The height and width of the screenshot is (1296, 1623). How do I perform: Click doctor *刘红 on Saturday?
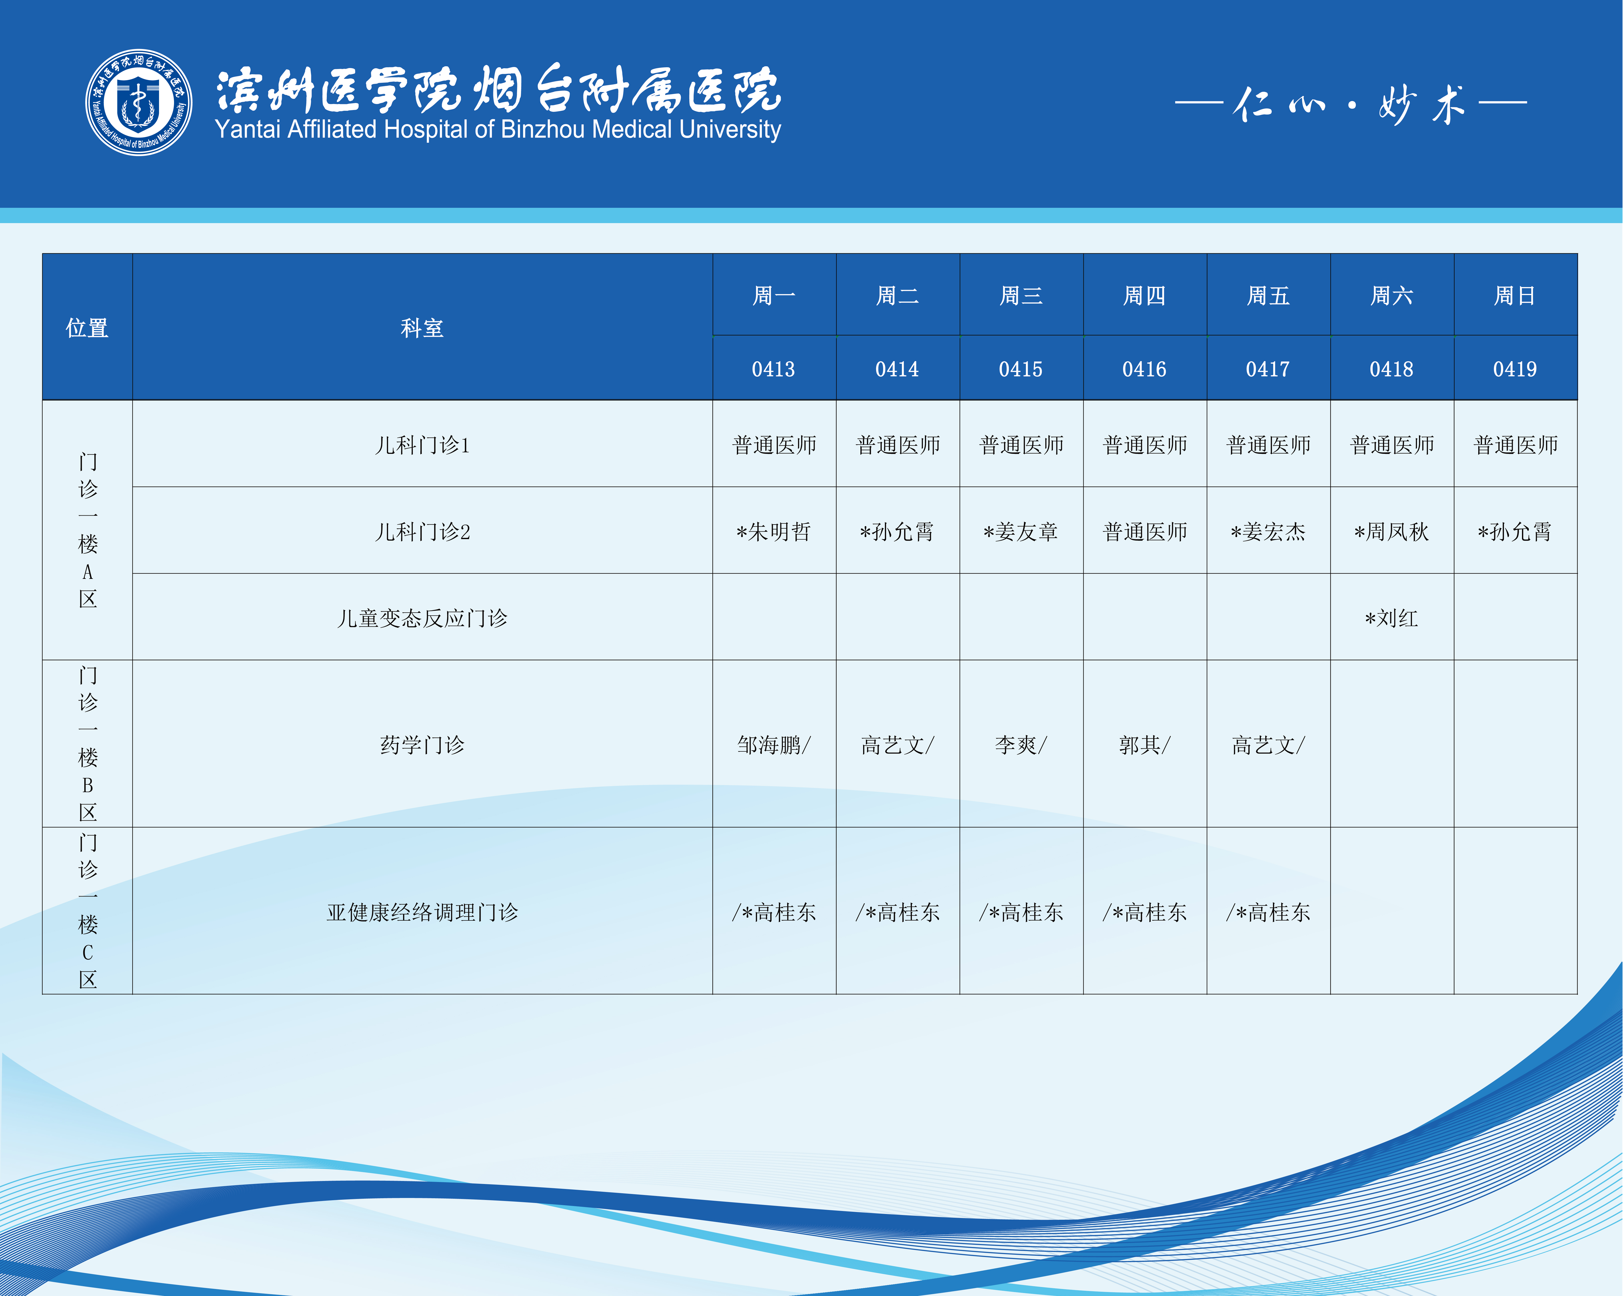coord(1391,618)
